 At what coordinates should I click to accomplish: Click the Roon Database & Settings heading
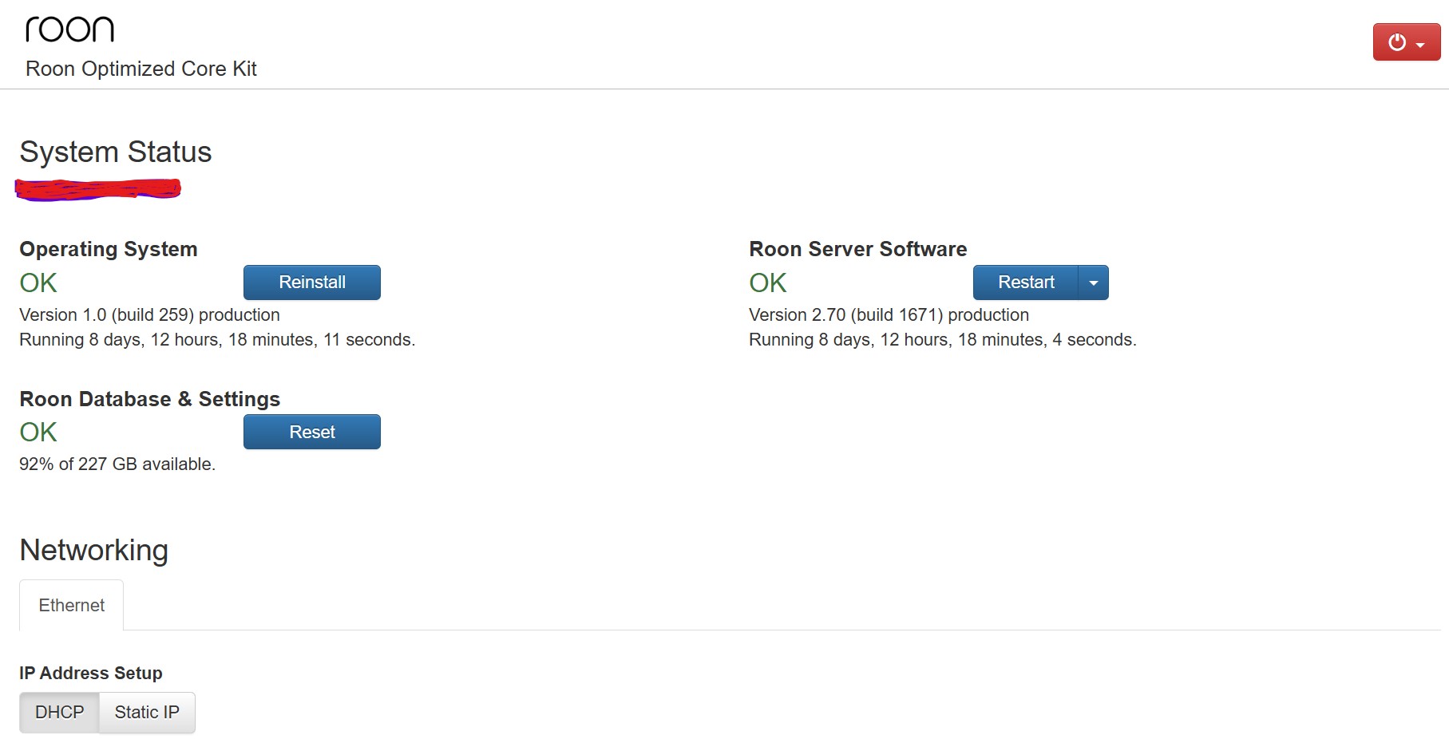tap(150, 399)
